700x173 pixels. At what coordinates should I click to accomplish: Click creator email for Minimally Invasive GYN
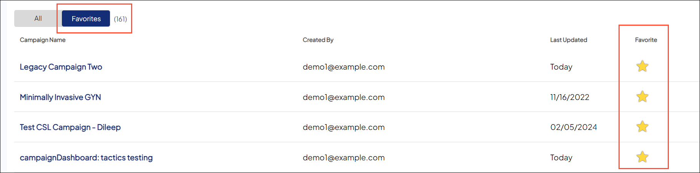click(x=344, y=97)
